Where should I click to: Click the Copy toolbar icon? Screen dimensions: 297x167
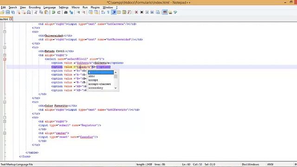click(41, 13)
